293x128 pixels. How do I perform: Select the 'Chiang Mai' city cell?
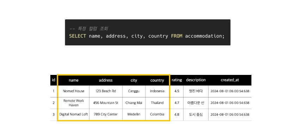pyautogui.click(x=134, y=103)
